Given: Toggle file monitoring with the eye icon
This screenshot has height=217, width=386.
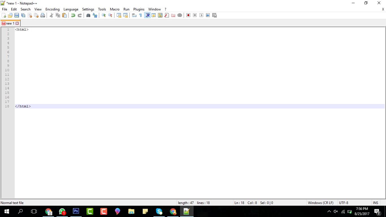Looking at the screenshot, I should tap(180, 15).
